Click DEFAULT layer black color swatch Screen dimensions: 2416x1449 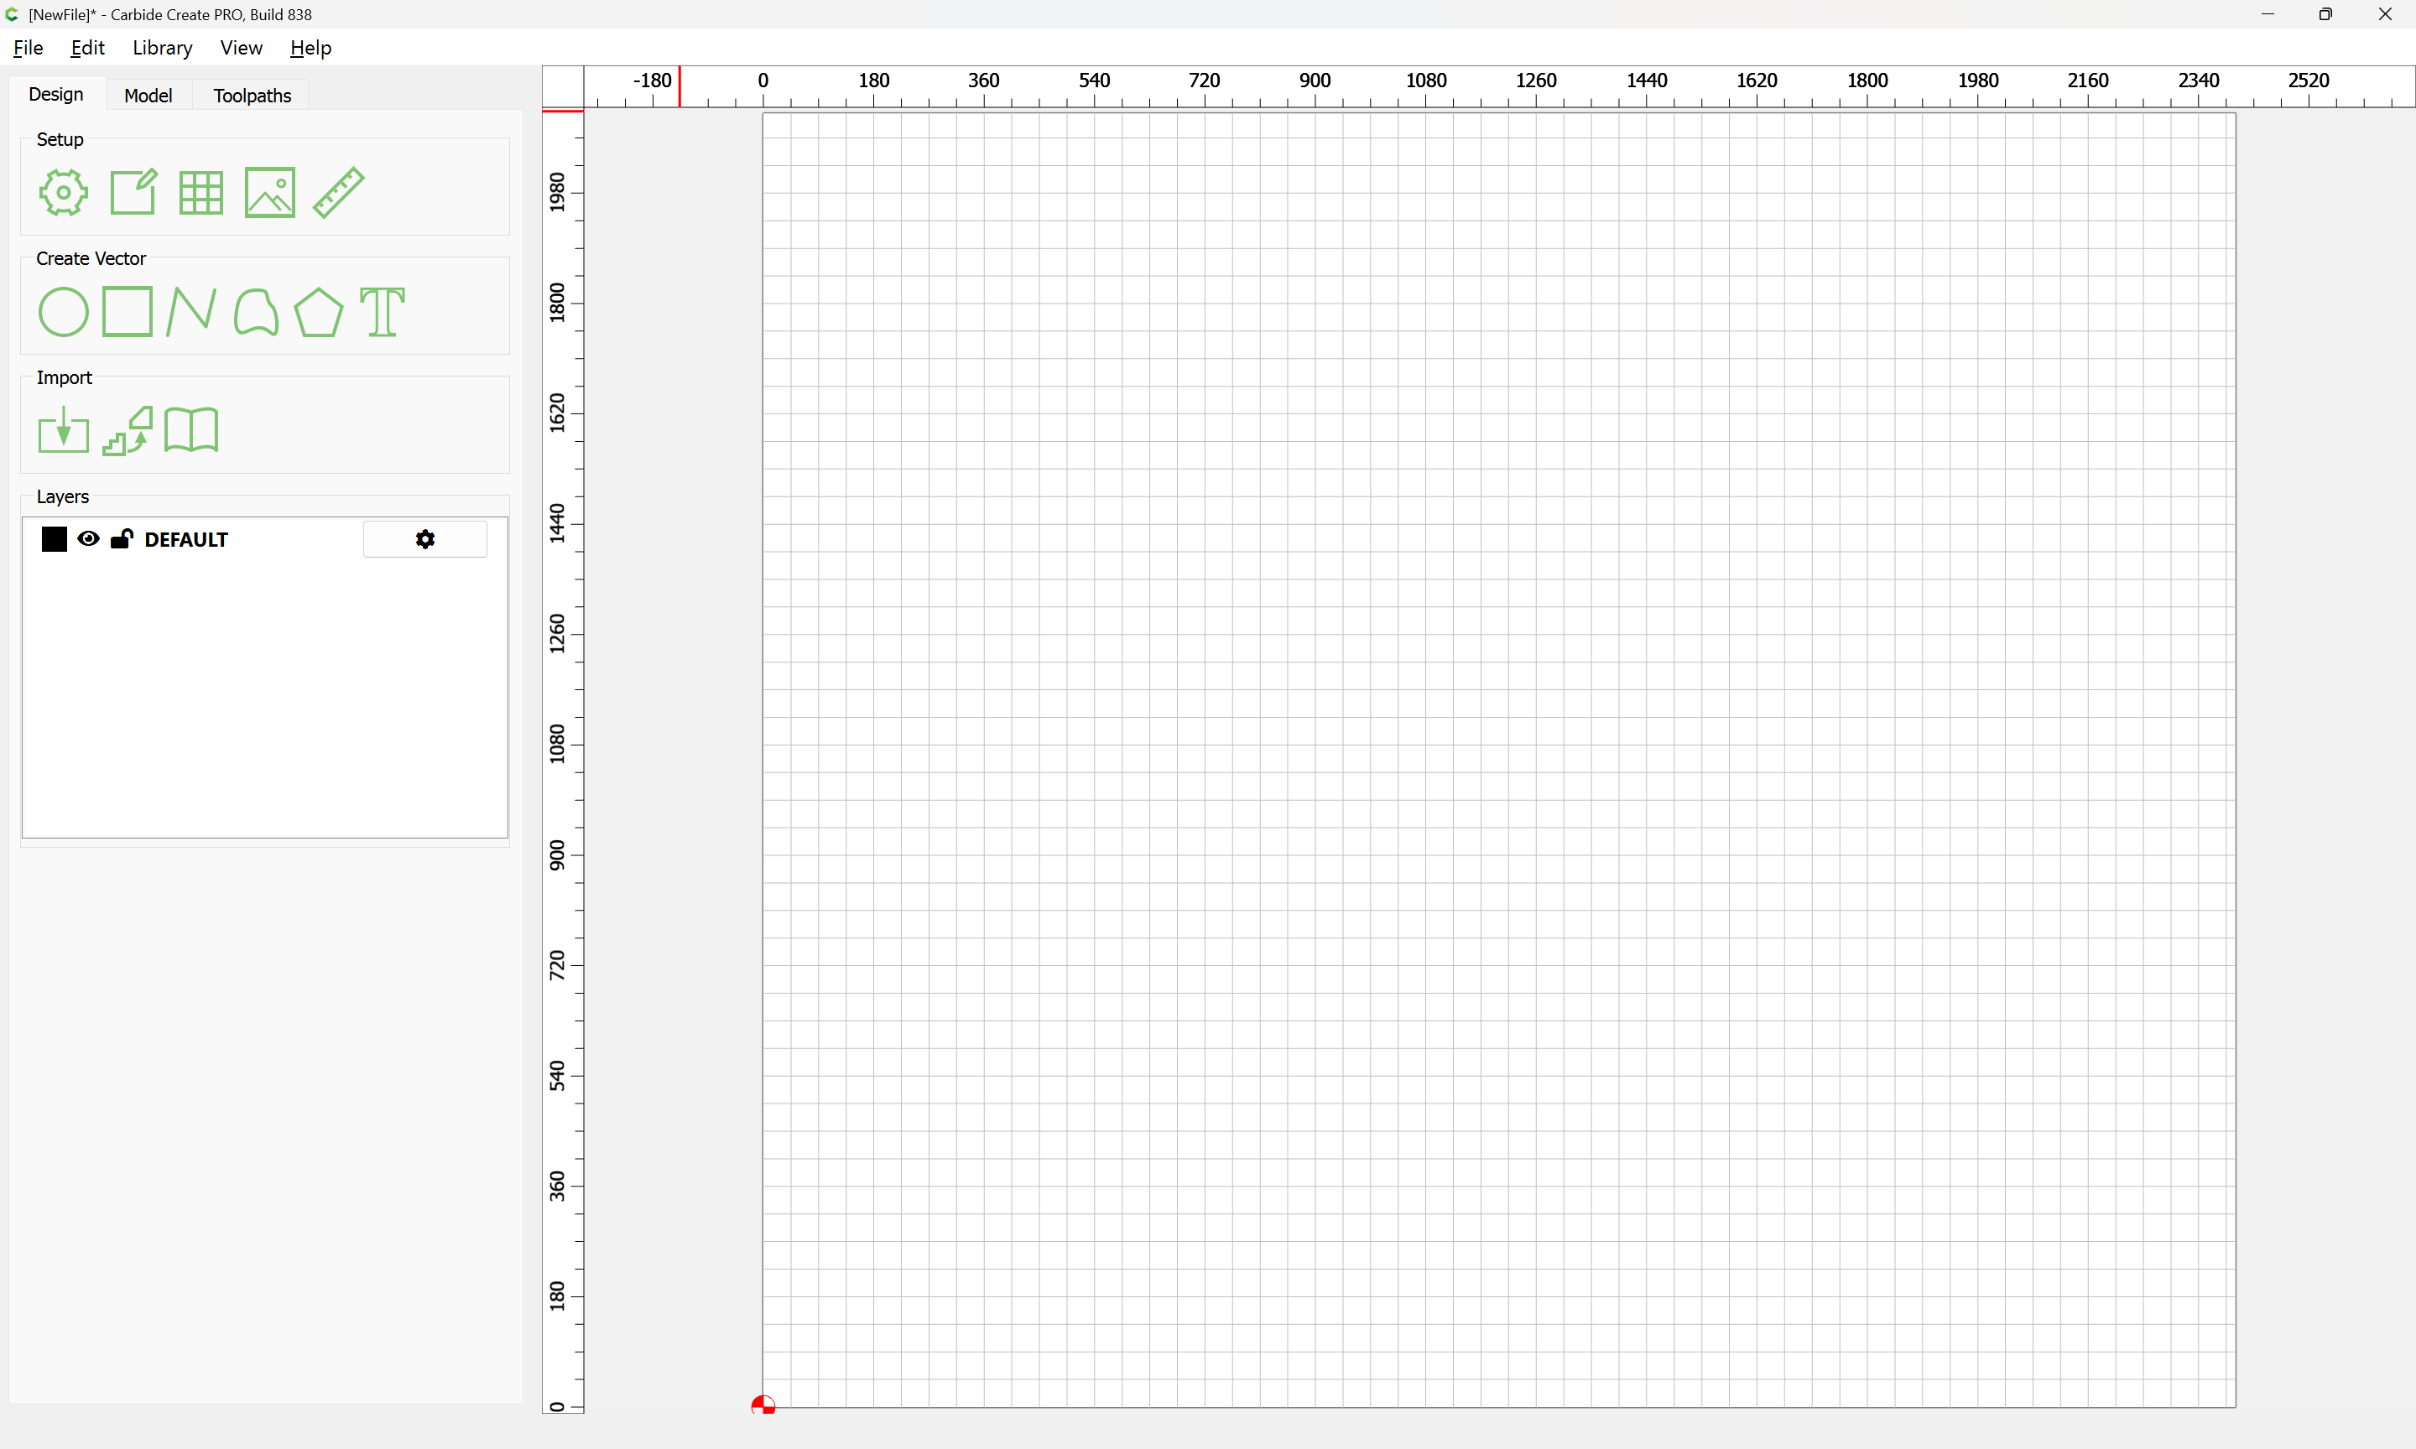[55, 539]
